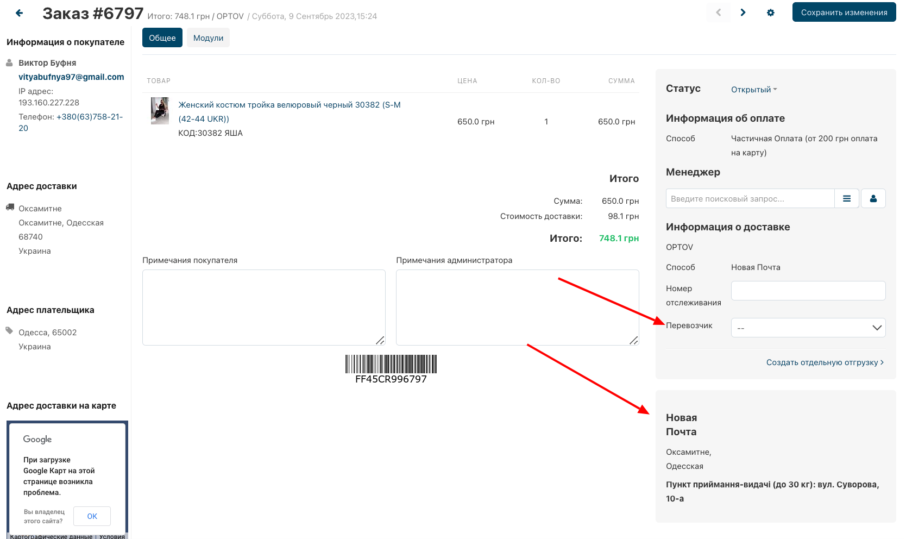Click the customer phone number link
The image size is (906, 539).
pos(89,117)
